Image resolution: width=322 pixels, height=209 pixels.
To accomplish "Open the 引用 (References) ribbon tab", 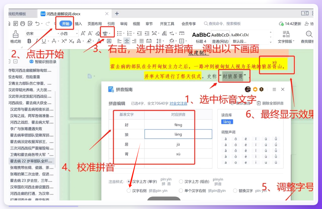I will pos(111,24).
